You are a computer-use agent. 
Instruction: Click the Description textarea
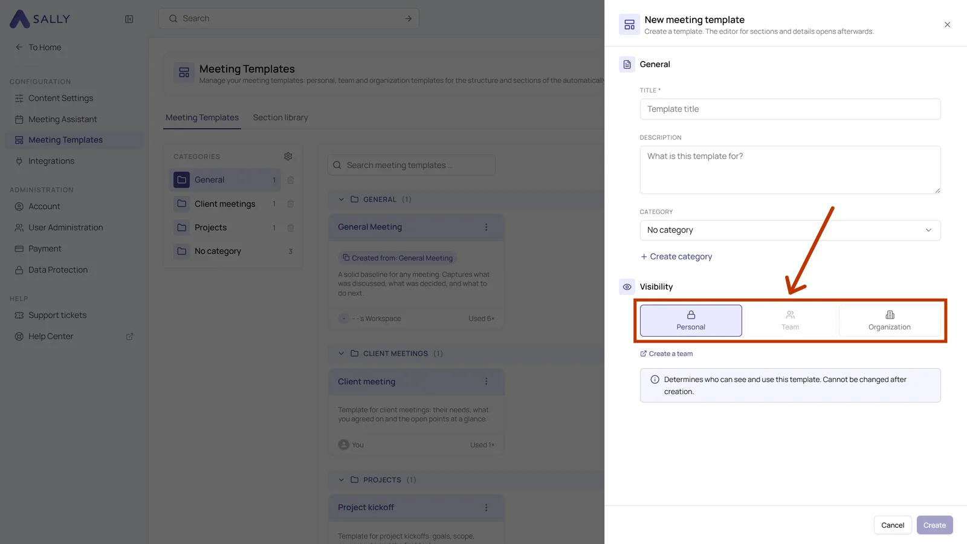790,170
